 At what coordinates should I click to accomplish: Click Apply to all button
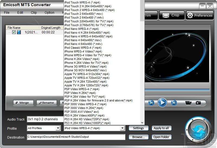[161, 128]
